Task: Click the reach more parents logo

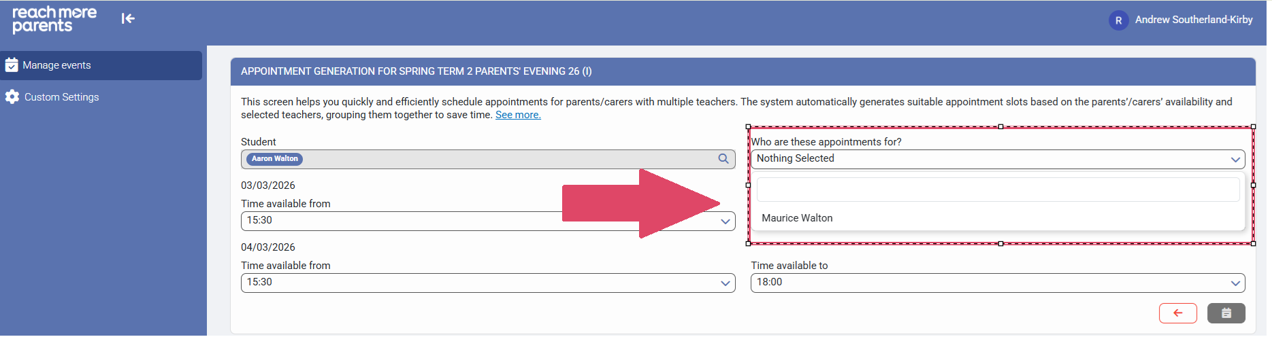Action: tap(54, 19)
